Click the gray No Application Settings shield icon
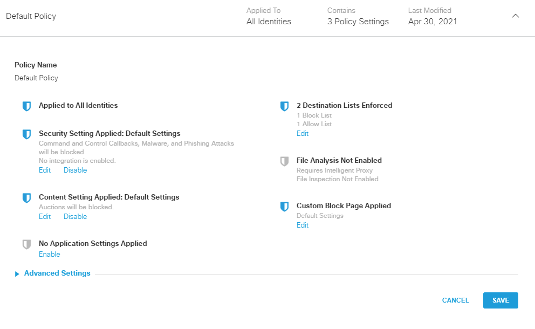 point(26,244)
